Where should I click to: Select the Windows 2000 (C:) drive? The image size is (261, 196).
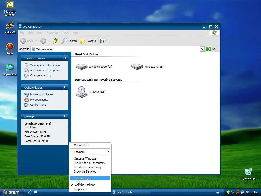click(x=94, y=67)
